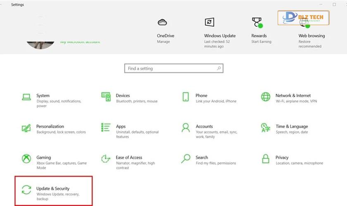Open the Apps settings label
Image resolution: width=347 pixels, height=206 pixels.
pos(121,126)
